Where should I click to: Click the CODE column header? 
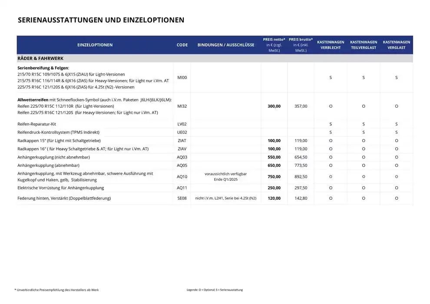coord(182,45)
